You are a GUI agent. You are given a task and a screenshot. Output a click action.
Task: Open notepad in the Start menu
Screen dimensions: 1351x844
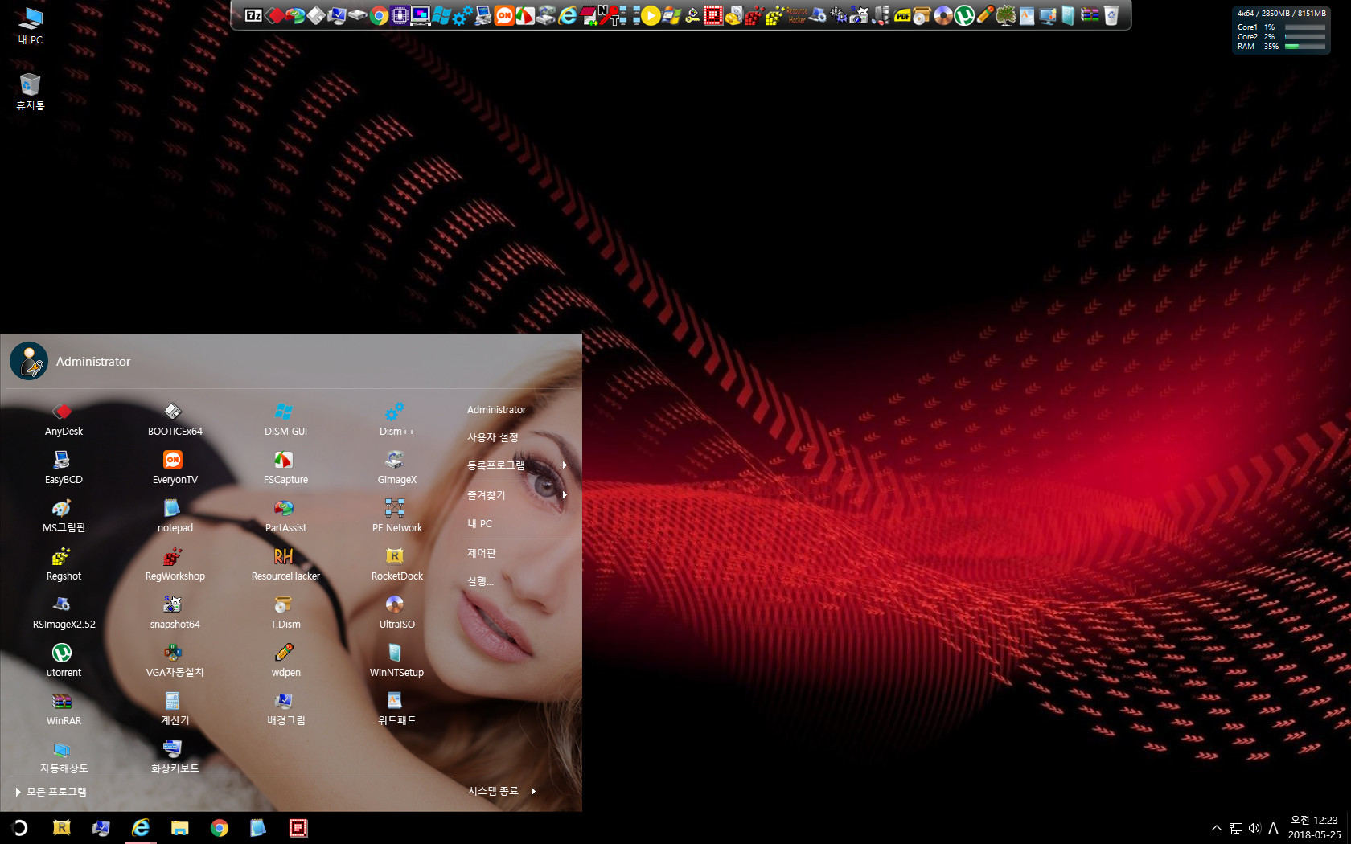tap(175, 516)
